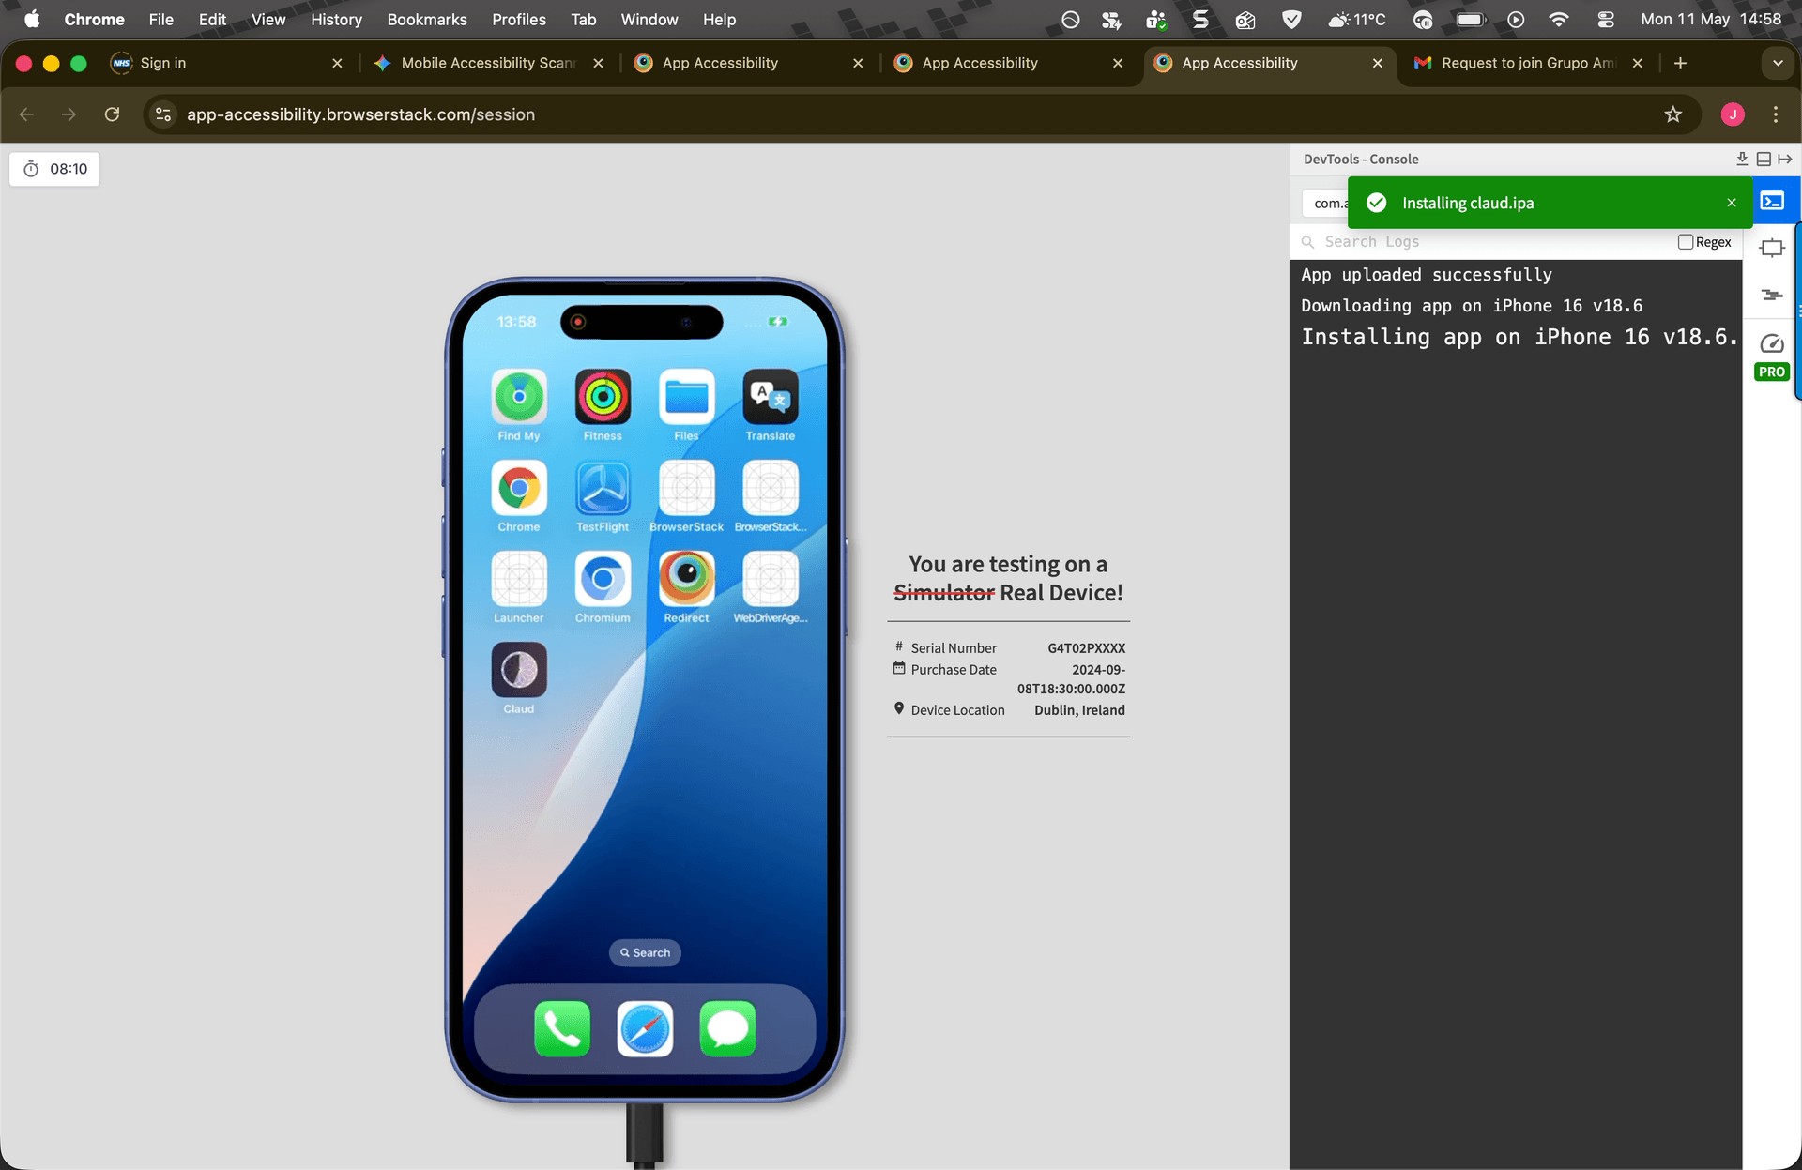Open the app package dropdown starting com.
The height and width of the screenshot is (1170, 1802).
coord(1325,203)
